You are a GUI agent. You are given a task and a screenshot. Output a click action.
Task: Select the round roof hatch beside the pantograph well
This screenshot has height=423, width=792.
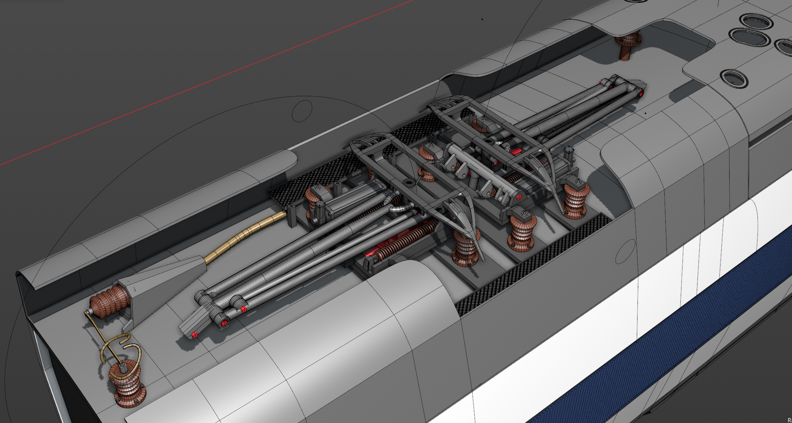coord(734,78)
